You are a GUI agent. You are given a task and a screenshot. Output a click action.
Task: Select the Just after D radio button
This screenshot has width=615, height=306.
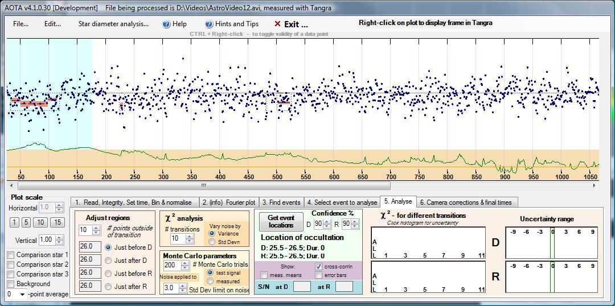(x=108, y=260)
